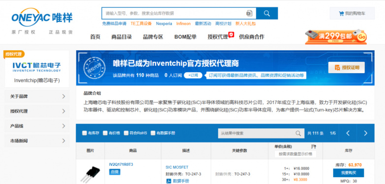Click the 高校计划 link
Viewport: 385px width, 184px height.
click(x=223, y=24)
